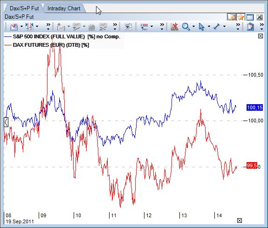Screen dimensions: 268x228
Task: Select the pointer cursor tool
Action: 201,27
